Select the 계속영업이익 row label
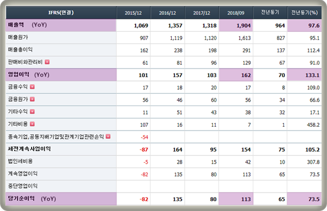The image size is (327, 211). pos(23,174)
